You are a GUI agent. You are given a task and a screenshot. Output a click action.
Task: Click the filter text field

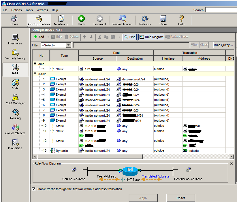[131, 45]
